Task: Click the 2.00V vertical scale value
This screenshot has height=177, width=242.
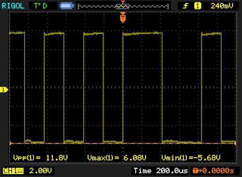Action: pos(40,171)
